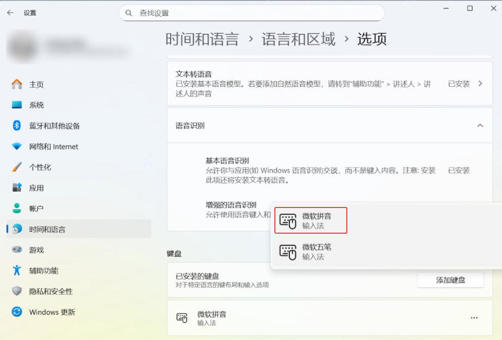Minimize the Settings window
502x340 pixels.
pos(446,8)
